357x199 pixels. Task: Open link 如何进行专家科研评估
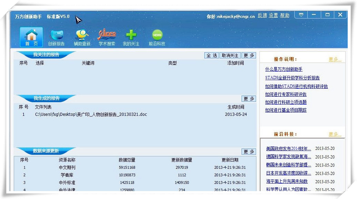coord(286,94)
